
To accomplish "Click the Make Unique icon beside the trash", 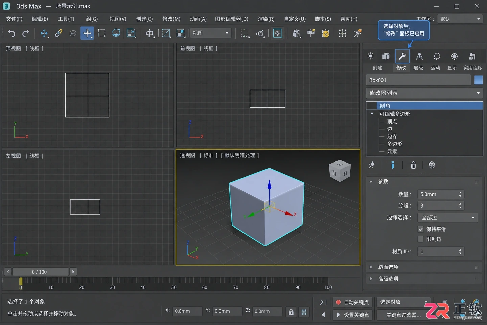I will (432, 165).
